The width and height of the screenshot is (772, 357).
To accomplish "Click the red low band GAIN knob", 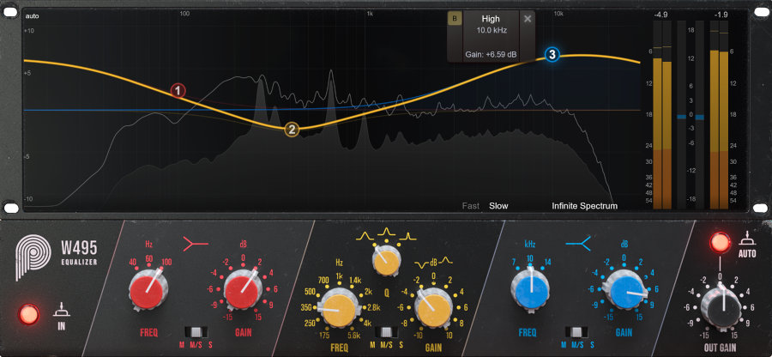I will tap(243, 293).
